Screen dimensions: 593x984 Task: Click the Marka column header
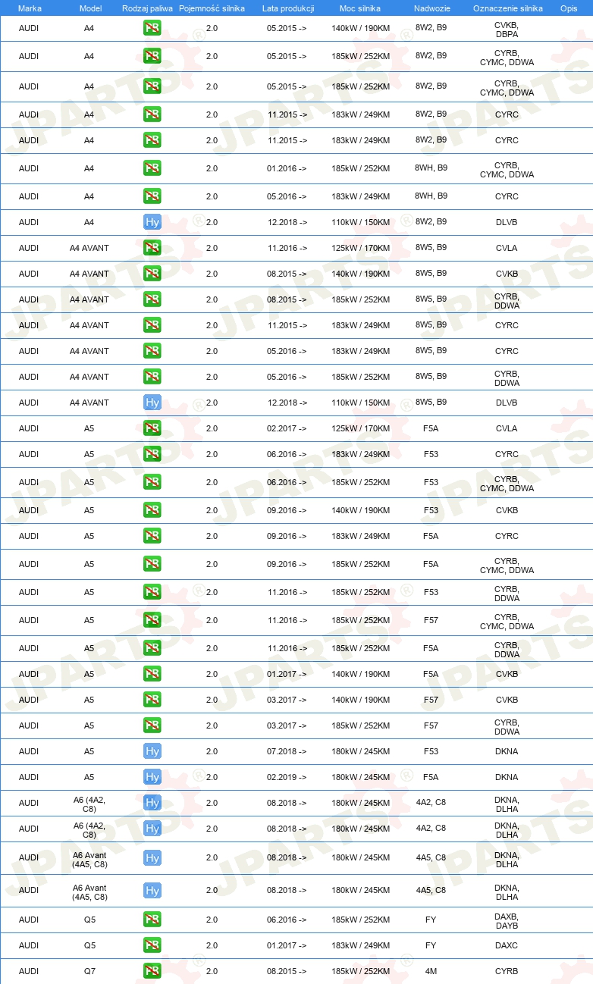coord(30,8)
